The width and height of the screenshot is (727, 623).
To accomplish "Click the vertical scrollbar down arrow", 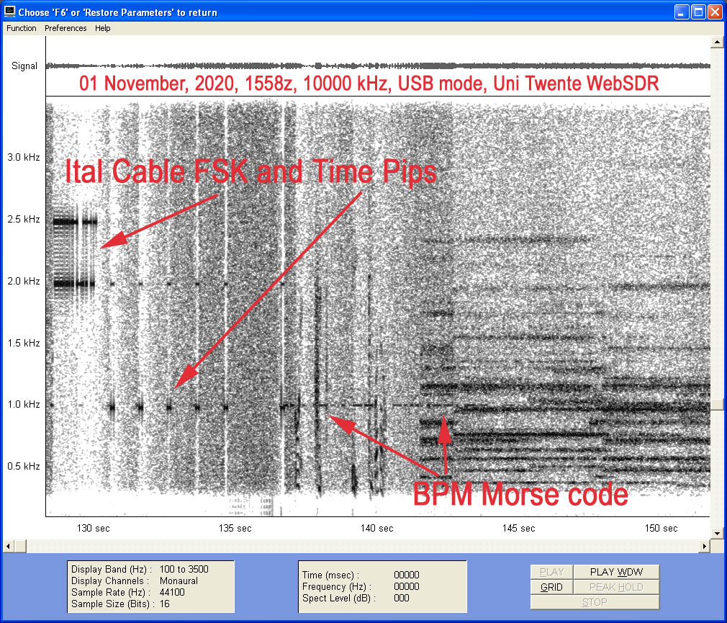I will pyautogui.click(x=717, y=534).
